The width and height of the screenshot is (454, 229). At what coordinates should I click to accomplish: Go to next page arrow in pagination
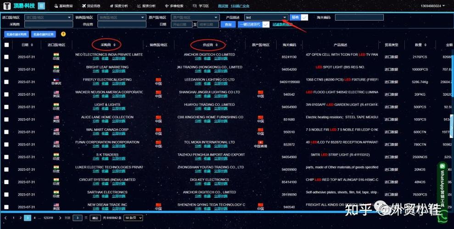(x=60, y=218)
